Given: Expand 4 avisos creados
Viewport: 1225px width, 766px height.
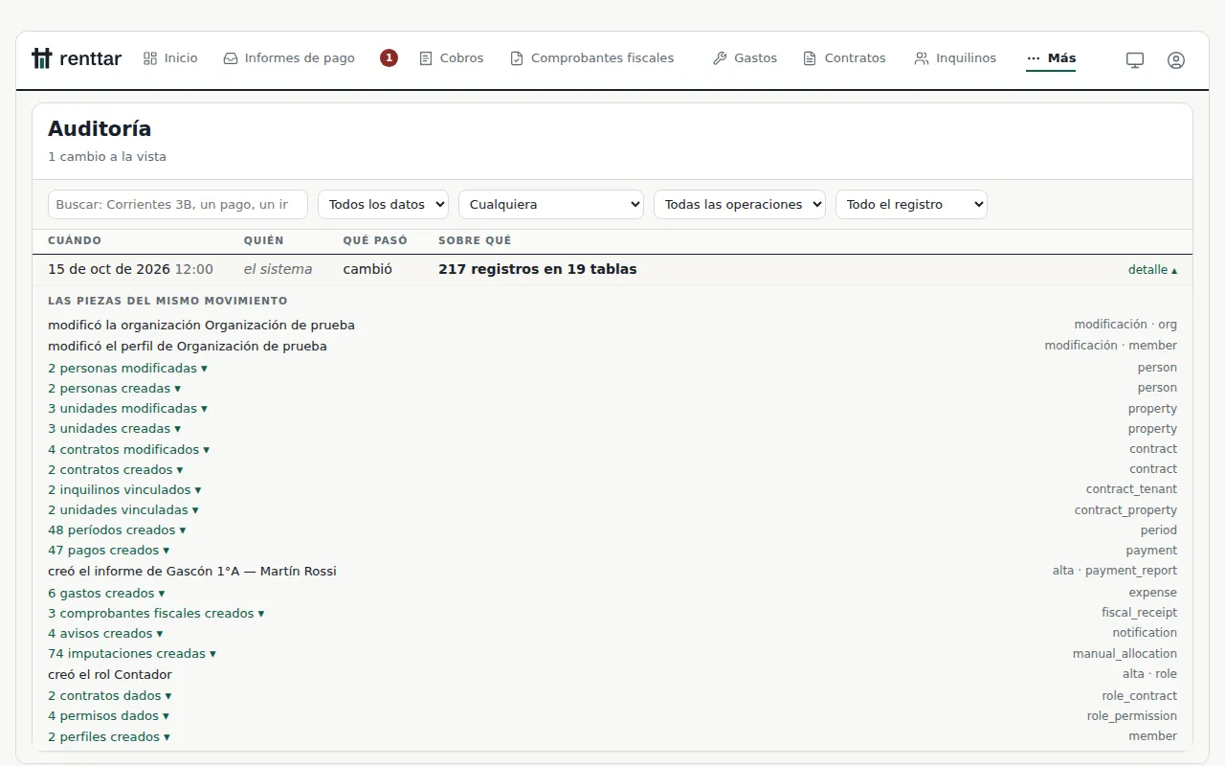Looking at the screenshot, I should coord(105,634).
